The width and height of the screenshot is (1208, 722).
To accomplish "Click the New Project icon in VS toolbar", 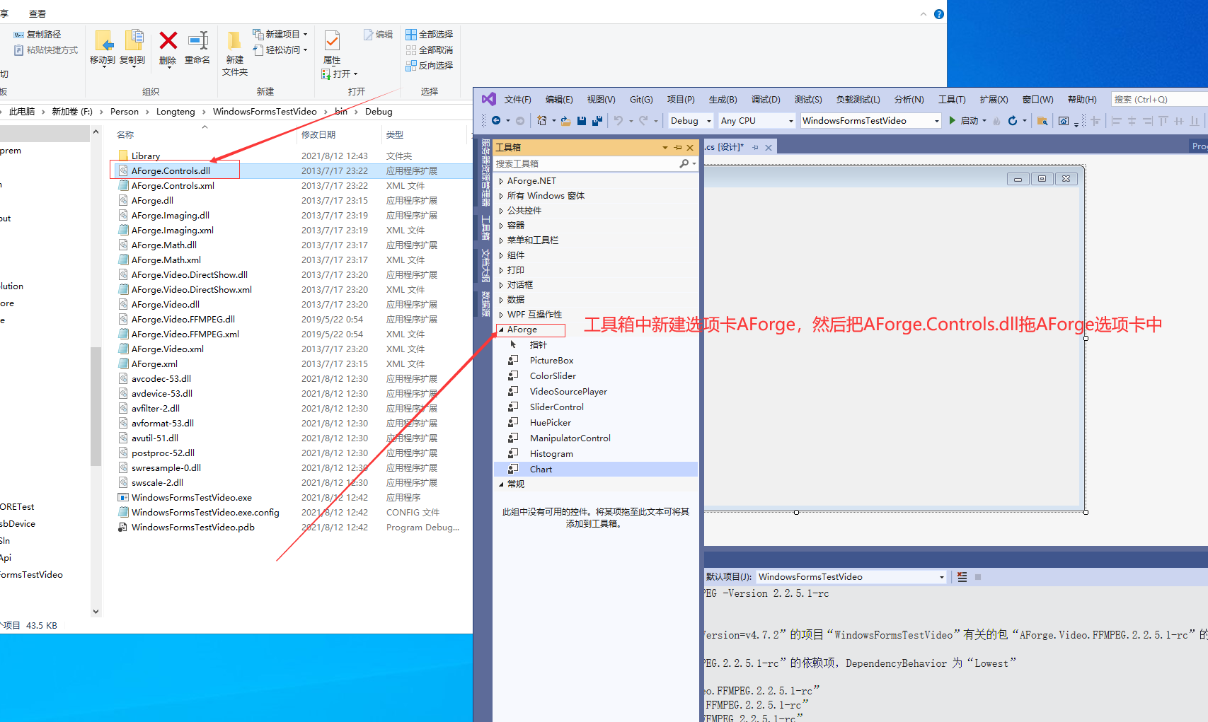I will coord(542,121).
